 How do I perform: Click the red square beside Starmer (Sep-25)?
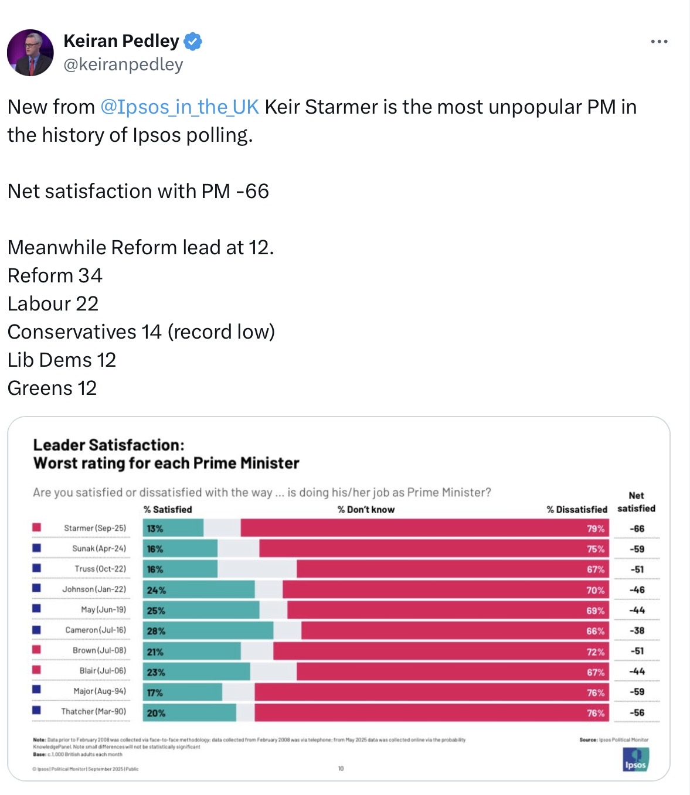click(x=36, y=528)
